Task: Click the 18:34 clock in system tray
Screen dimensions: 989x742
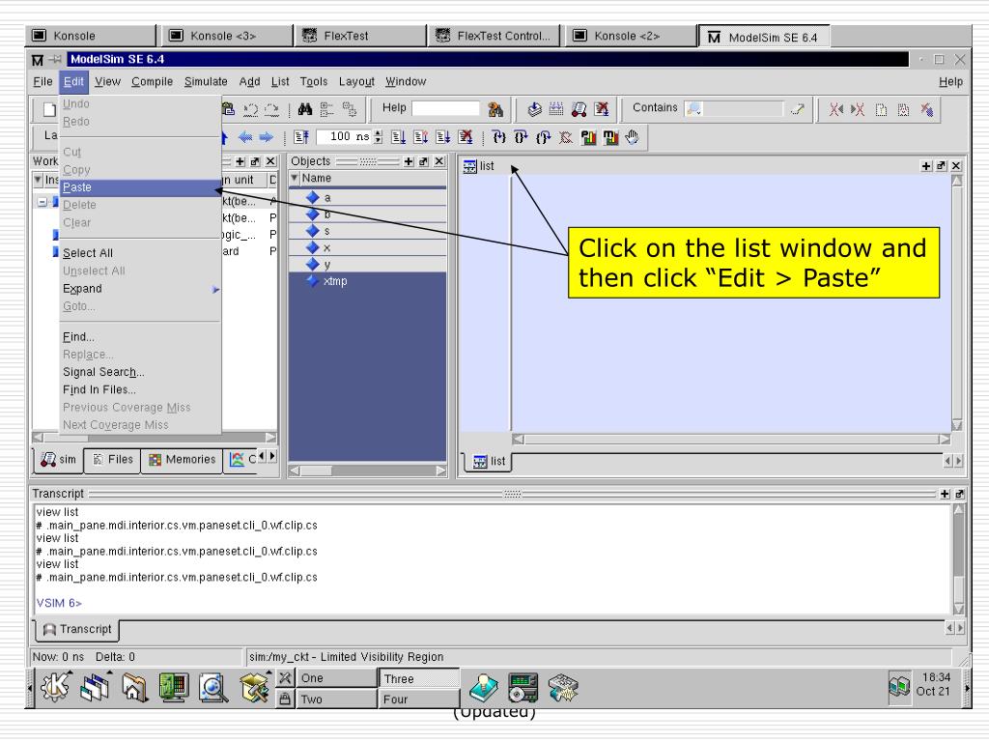Action: click(x=935, y=677)
